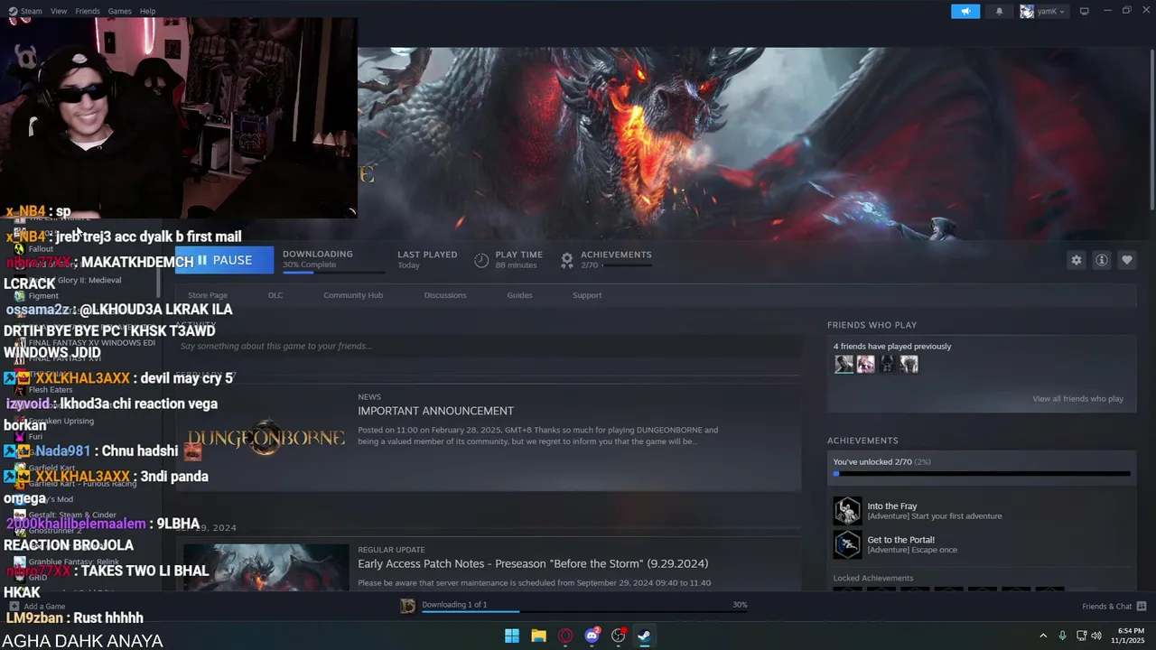Open the Big Picture monitor icon
Viewport: 1156px width, 650px height.
(x=1085, y=11)
